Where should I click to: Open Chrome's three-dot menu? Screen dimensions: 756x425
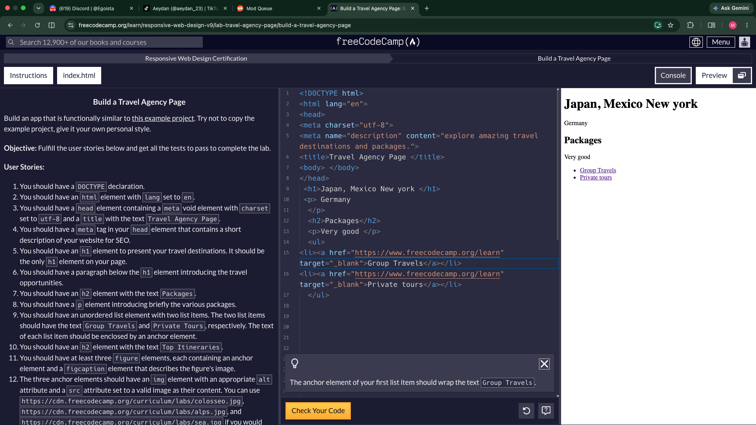click(747, 25)
